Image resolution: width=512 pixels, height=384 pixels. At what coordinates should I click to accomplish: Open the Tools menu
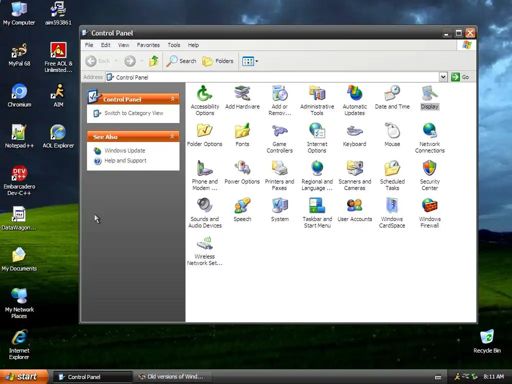(173, 45)
